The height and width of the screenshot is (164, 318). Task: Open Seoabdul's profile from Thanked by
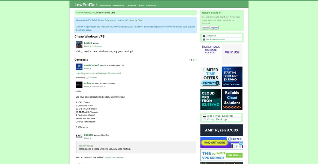[94, 78]
